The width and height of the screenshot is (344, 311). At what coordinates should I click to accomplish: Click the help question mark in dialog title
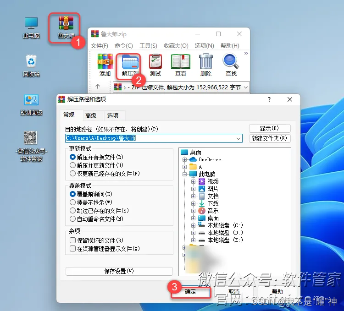pyautogui.click(x=269, y=99)
